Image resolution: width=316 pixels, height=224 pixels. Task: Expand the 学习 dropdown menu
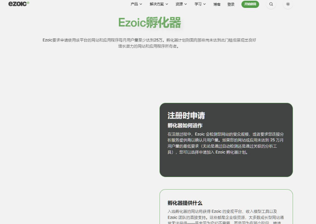[200, 4]
